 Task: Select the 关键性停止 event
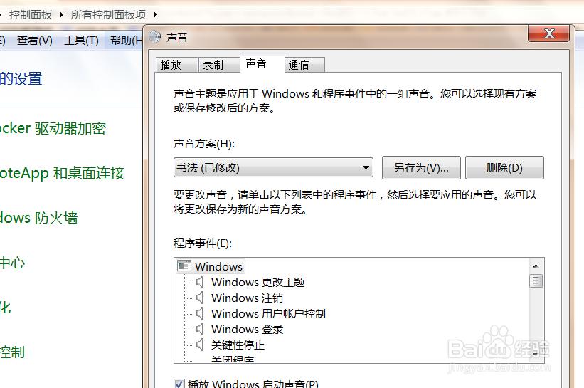238,345
